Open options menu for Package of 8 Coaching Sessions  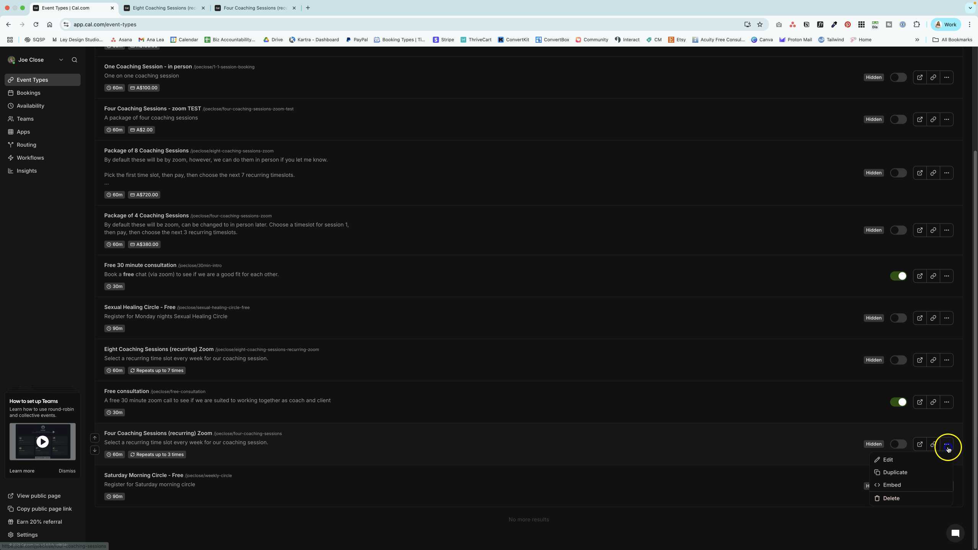coord(947,173)
